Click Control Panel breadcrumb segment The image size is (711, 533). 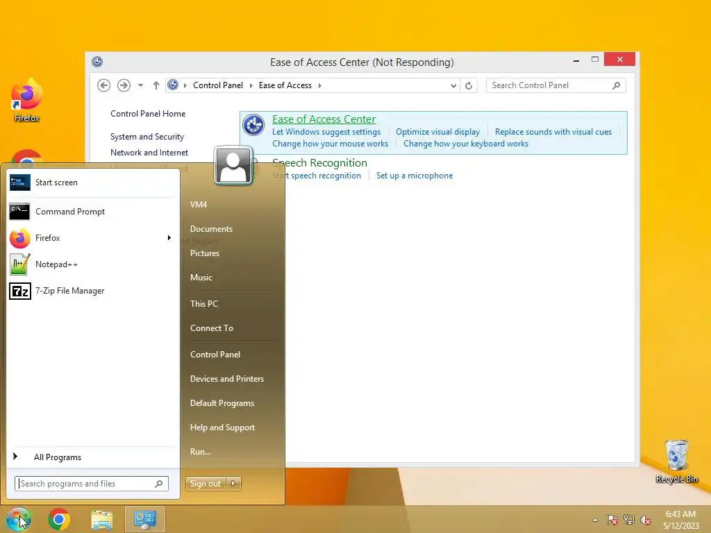pyautogui.click(x=217, y=85)
